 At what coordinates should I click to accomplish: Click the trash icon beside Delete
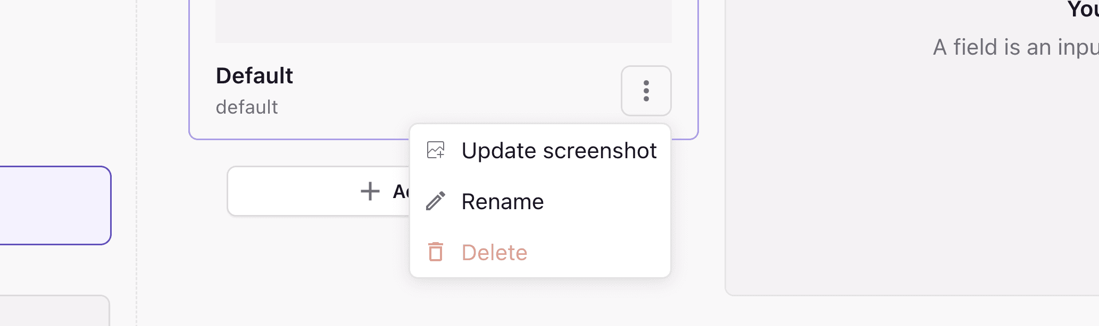(x=436, y=252)
